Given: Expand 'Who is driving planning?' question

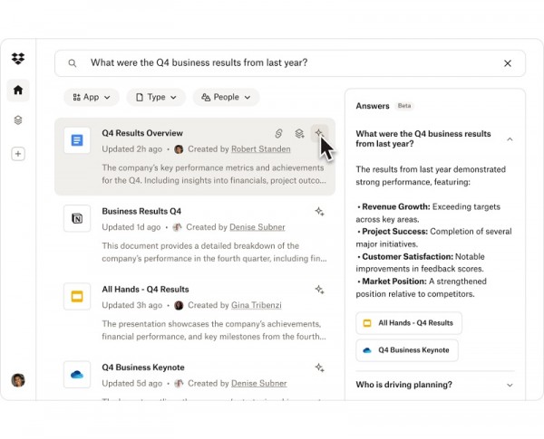Looking at the screenshot, I should pyautogui.click(x=510, y=385).
